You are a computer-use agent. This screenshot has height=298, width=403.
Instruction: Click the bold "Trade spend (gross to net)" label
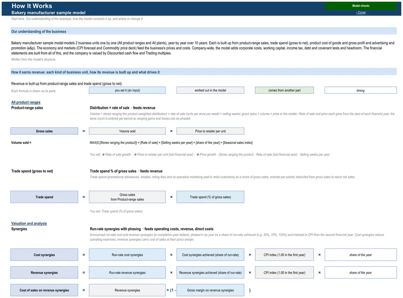point(32,171)
